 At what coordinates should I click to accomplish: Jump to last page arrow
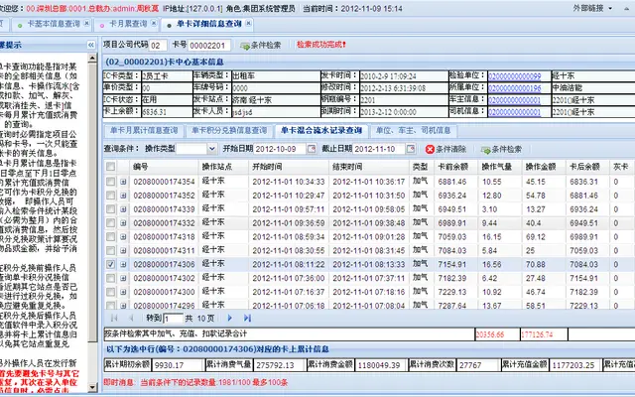247,318
